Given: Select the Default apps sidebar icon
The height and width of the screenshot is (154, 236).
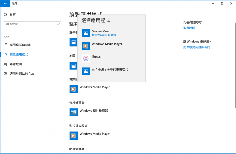Looking at the screenshot, I should click(5, 54).
